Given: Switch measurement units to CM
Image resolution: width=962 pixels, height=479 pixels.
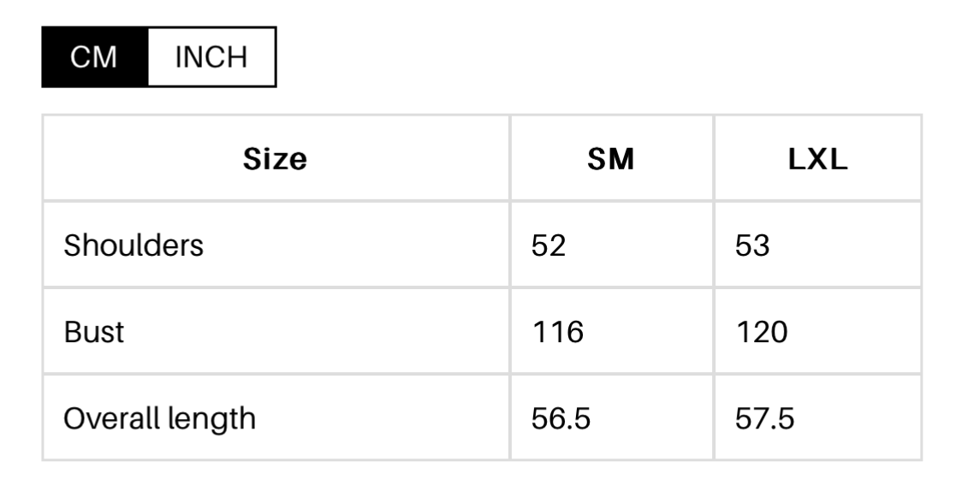Looking at the screenshot, I should coord(95,57).
